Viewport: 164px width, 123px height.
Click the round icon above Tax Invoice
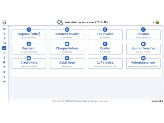105,30
